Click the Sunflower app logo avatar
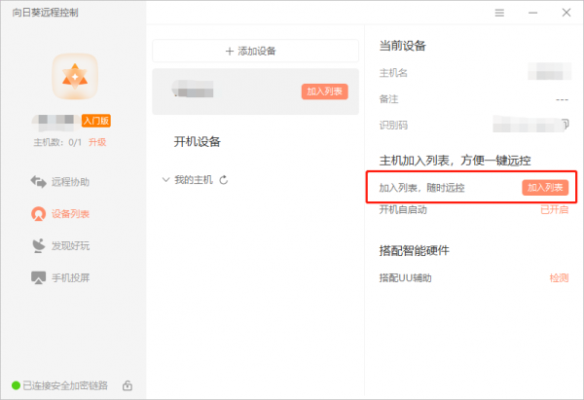Screen dimensions: 584x400 click(75, 76)
